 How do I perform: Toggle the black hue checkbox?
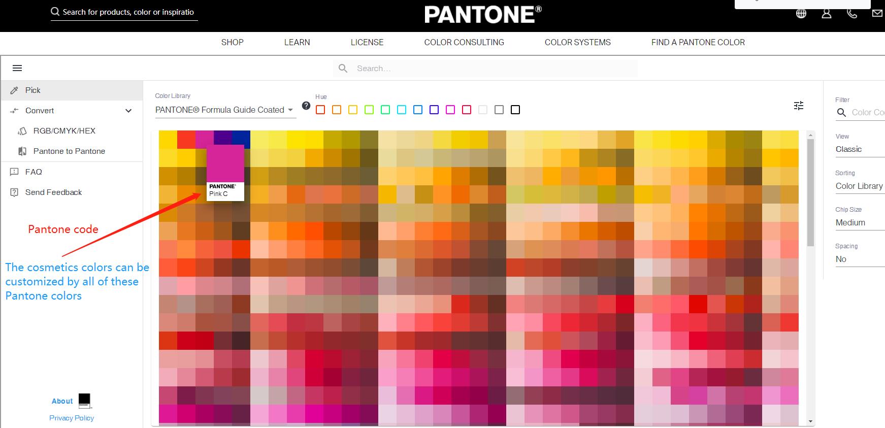(515, 110)
